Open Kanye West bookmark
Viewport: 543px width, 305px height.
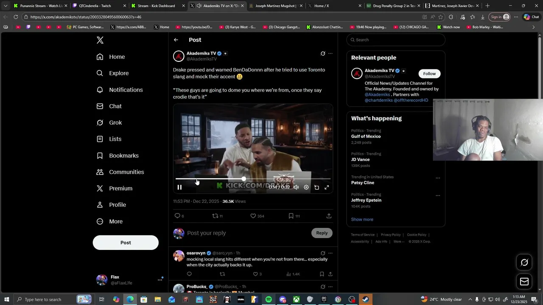click(237, 27)
